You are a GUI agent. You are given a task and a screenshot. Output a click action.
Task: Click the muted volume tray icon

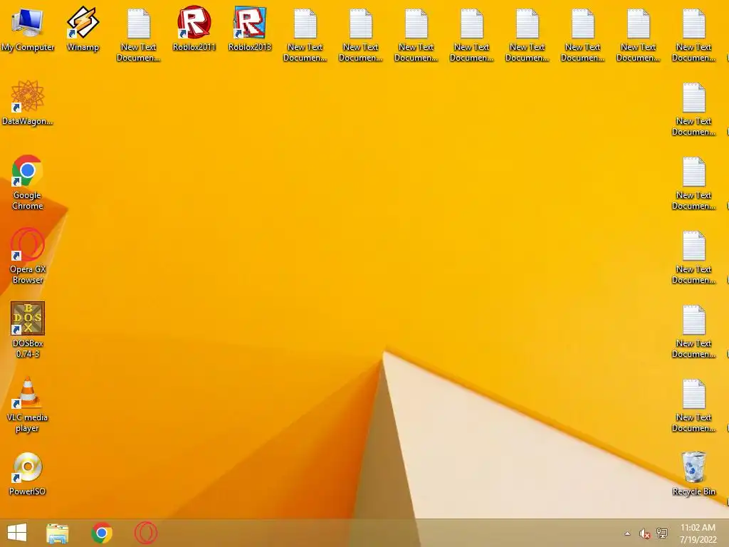click(x=644, y=533)
